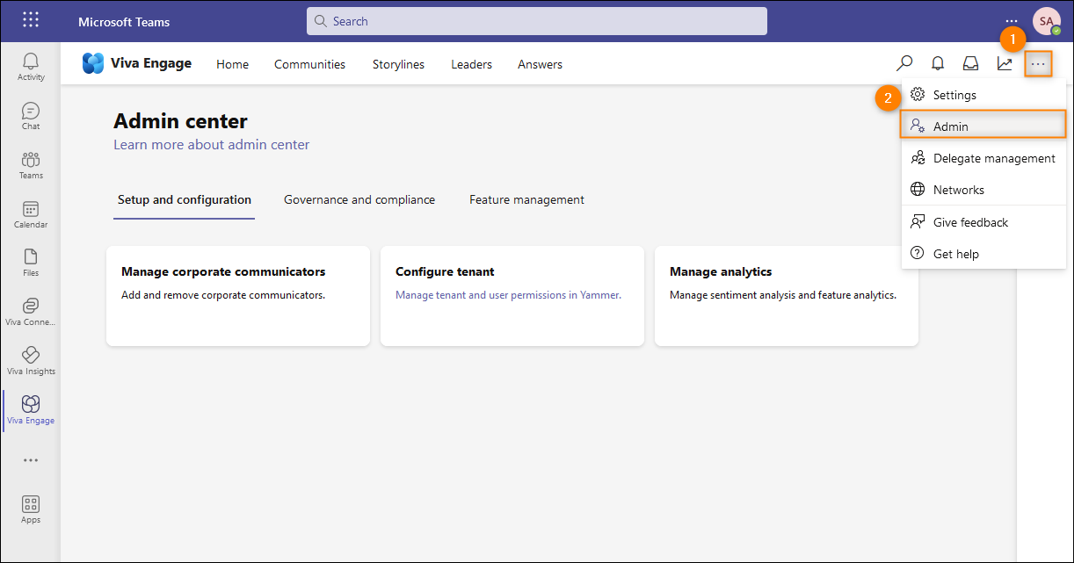Open Chat in the Teams sidebar

click(x=31, y=116)
